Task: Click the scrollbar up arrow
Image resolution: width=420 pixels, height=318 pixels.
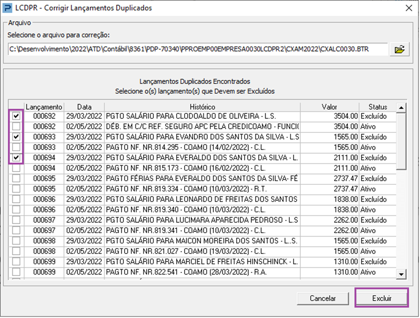Action: [x=401, y=108]
